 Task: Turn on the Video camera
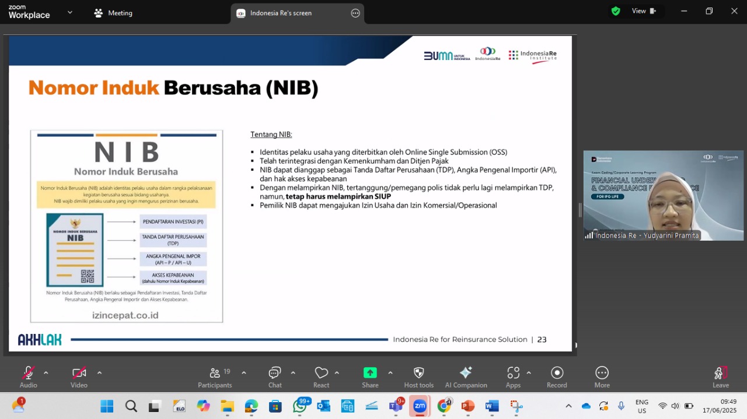pyautogui.click(x=79, y=377)
